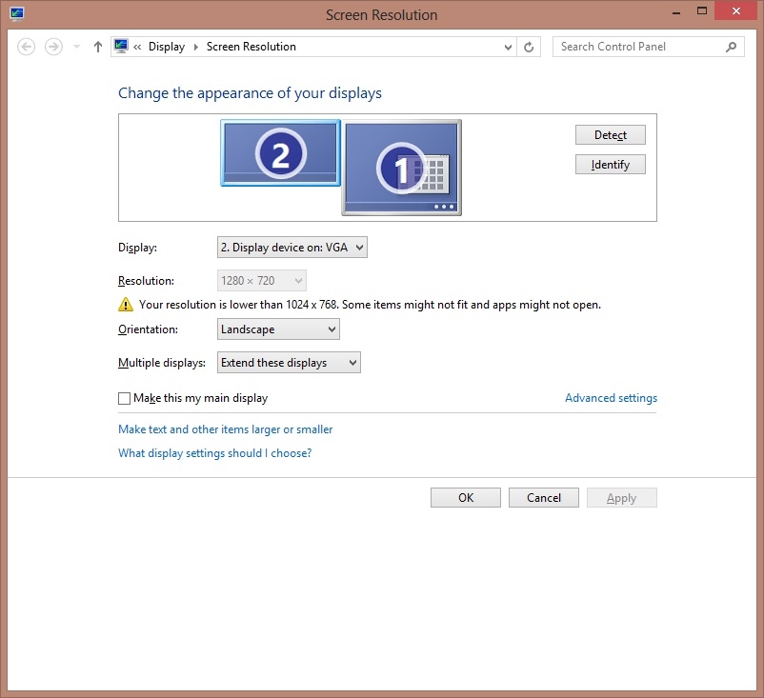This screenshot has width=764, height=698.
Task: Open the Display breadcrumb item
Action: (167, 47)
